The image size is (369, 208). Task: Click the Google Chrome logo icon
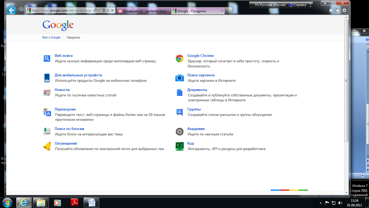(180, 58)
